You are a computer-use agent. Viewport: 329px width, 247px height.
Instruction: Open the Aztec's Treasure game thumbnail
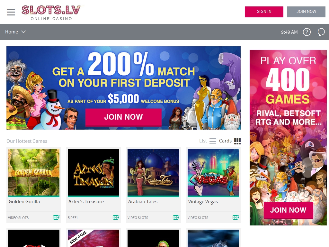(x=93, y=173)
